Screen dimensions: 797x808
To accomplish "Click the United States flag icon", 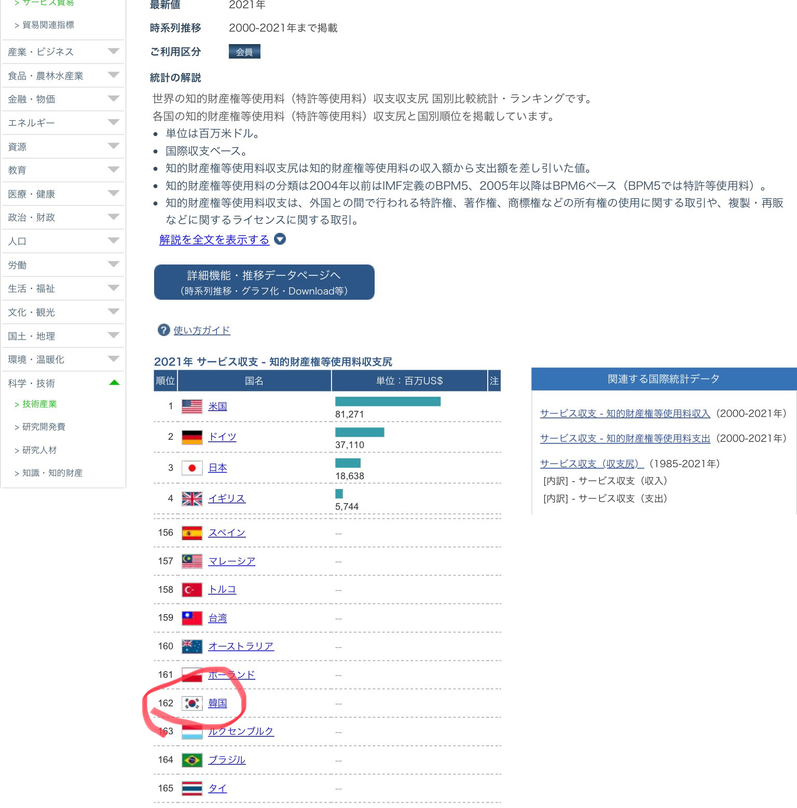I will (x=191, y=407).
